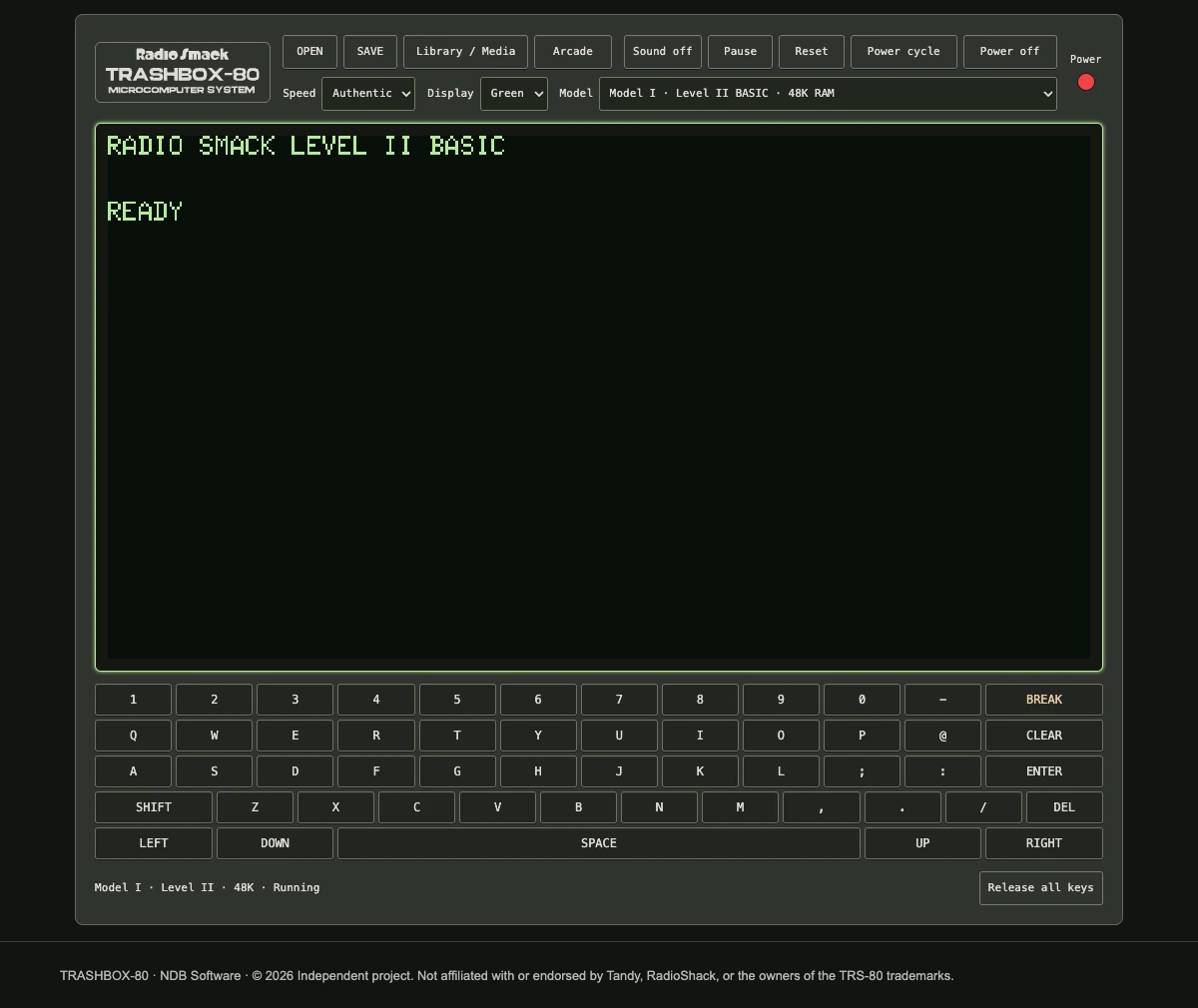Viewport: 1198px width, 1008px height.
Task: Click the SAVE button
Action: (x=370, y=52)
